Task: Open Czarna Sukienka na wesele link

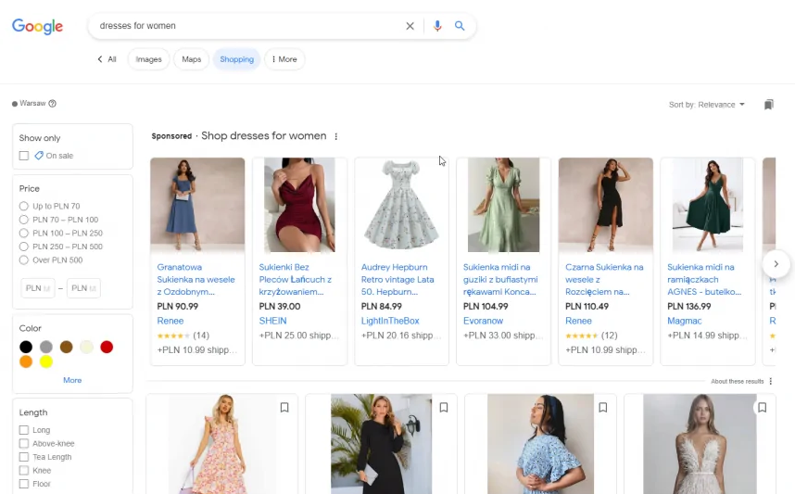Action: pos(604,280)
